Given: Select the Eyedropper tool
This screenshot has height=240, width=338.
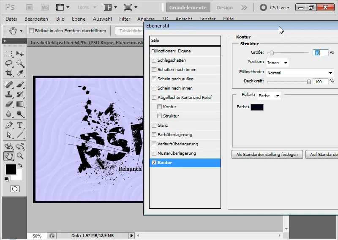Looking at the screenshot, I should [20, 73].
